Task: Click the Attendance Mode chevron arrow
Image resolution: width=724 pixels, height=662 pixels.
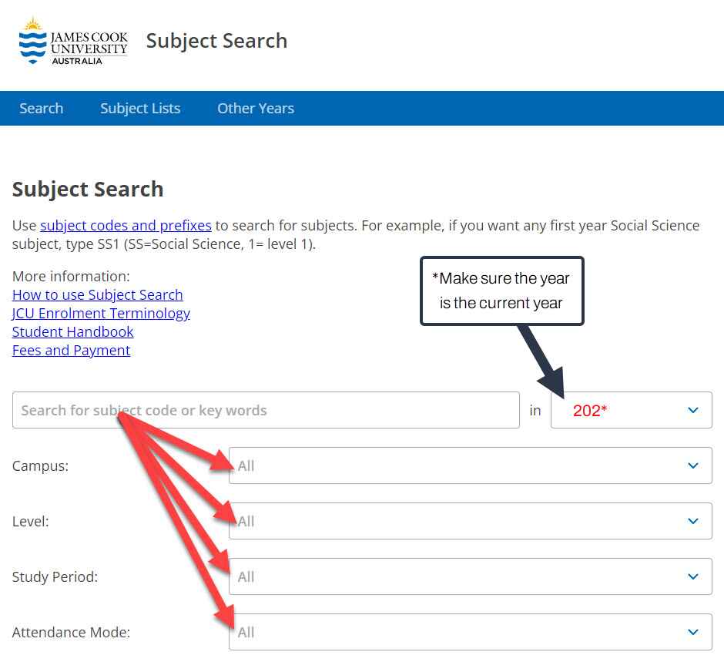Action: pos(692,632)
